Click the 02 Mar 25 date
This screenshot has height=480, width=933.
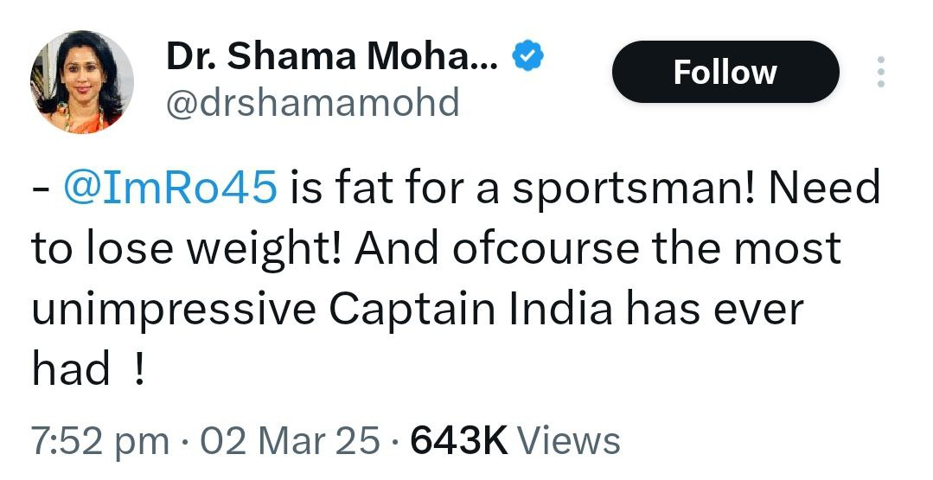(x=290, y=440)
